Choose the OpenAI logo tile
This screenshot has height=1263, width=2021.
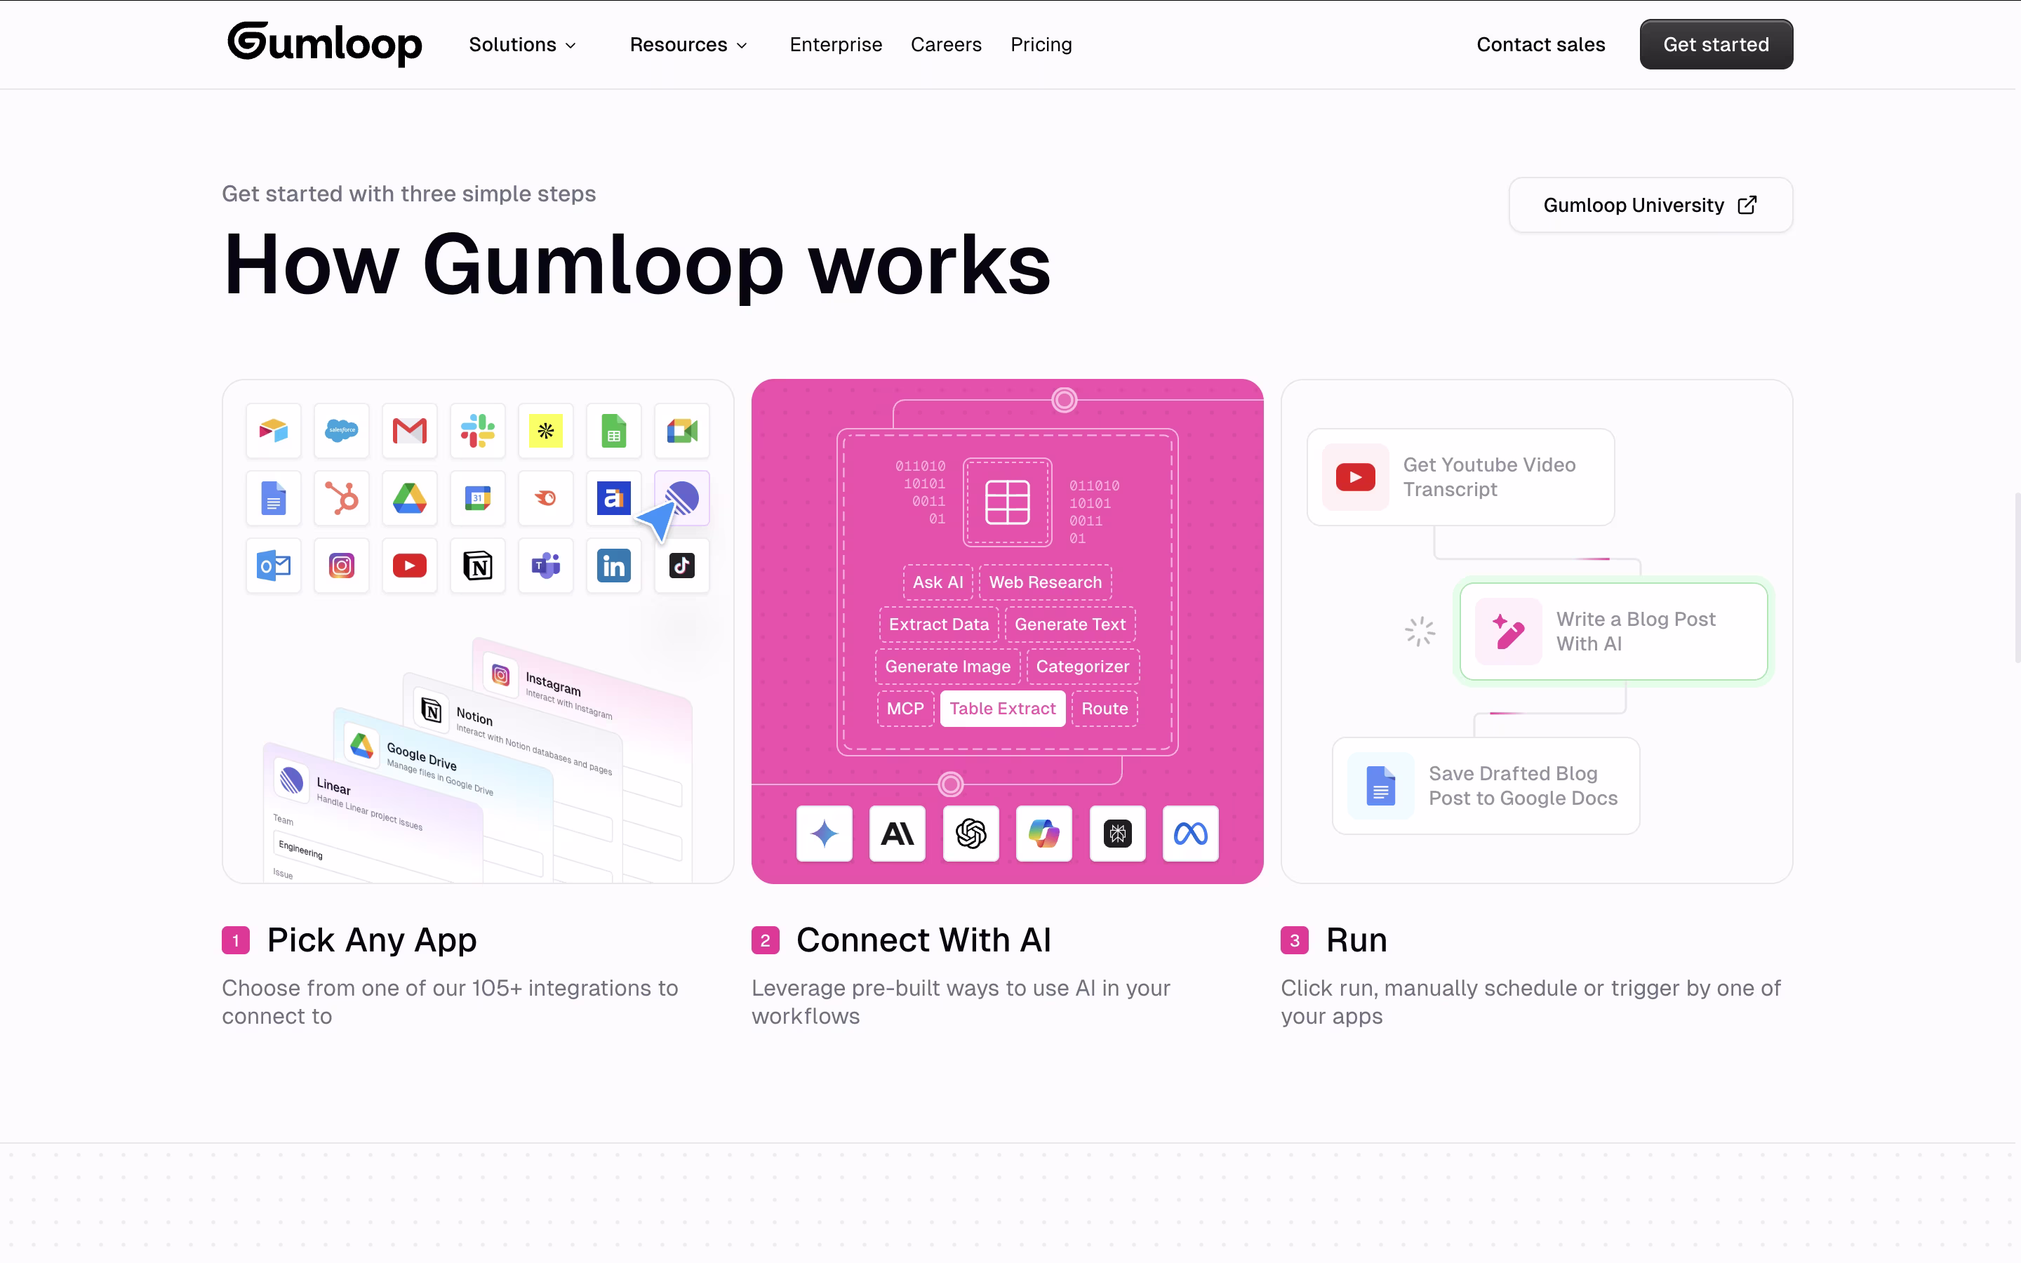[971, 834]
